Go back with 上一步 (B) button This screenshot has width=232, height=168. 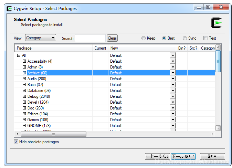157,156
